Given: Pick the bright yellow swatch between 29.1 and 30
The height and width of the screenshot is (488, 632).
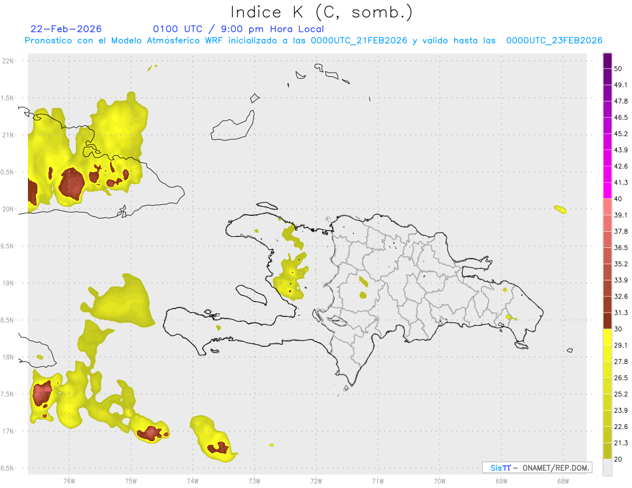Looking at the screenshot, I should [x=607, y=337].
